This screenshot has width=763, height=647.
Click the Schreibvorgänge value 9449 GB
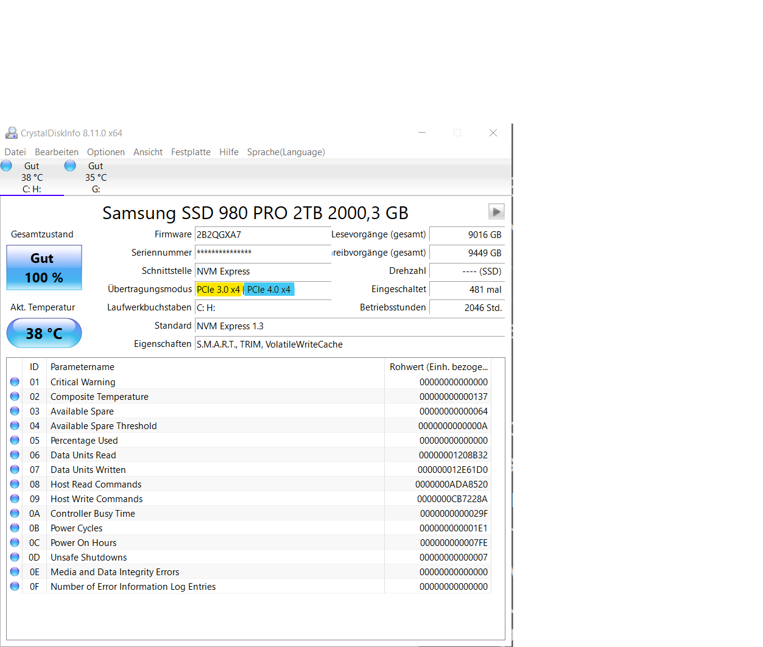[467, 253]
